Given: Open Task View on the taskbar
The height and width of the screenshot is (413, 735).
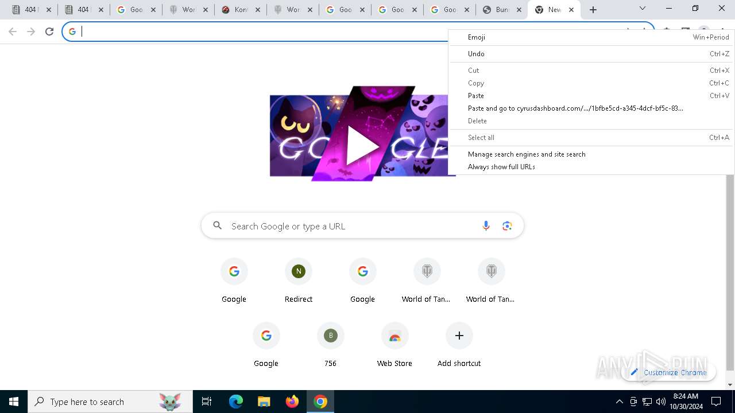Looking at the screenshot, I should [207, 402].
